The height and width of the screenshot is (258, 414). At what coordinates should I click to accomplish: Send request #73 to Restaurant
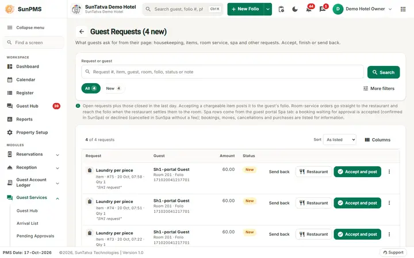pyautogui.click(x=314, y=234)
